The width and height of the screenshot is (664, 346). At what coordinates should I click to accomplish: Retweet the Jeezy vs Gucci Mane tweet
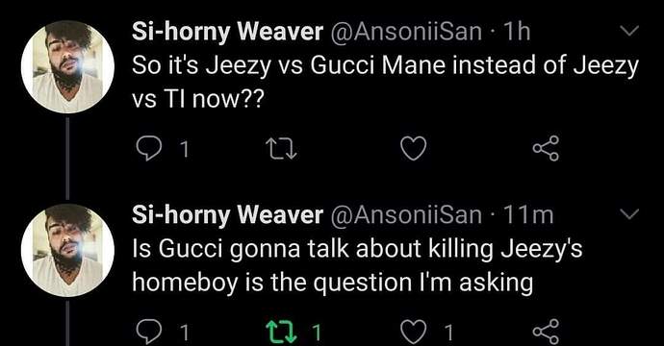[280, 150]
